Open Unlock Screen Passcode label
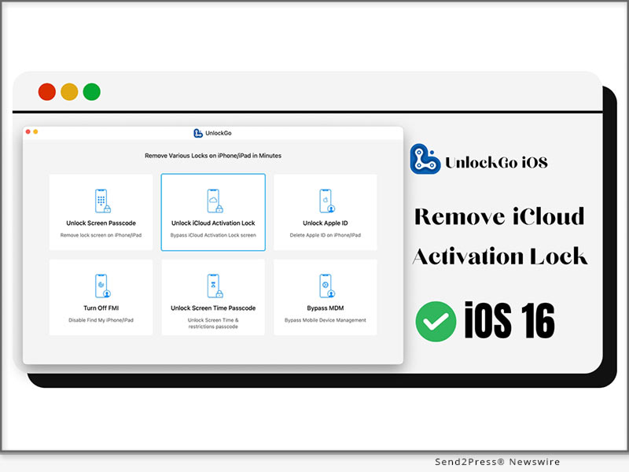Image resolution: width=629 pixels, height=472 pixels. tap(101, 223)
